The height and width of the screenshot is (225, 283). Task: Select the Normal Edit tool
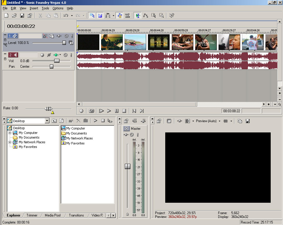click(138, 16)
